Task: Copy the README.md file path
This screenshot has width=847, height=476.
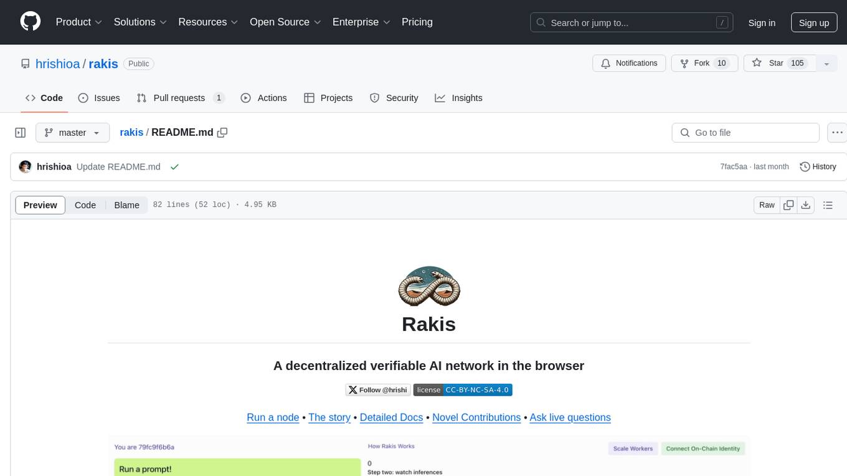Action: tap(222, 133)
